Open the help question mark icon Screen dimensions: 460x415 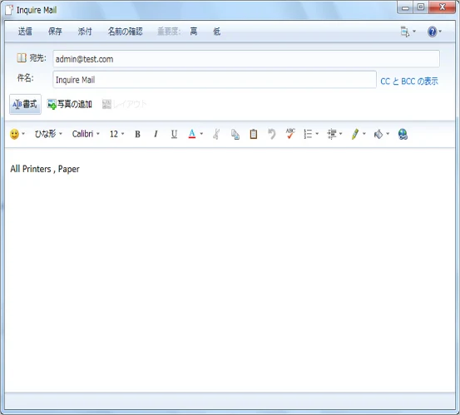point(432,32)
